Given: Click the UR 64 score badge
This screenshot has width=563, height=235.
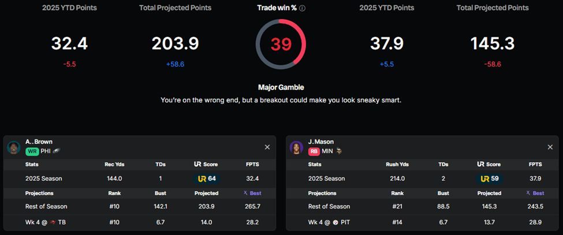Looking at the screenshot, I should click(207, 178).
